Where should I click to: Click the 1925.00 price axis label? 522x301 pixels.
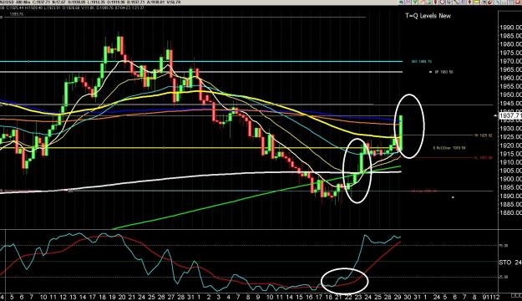point(510,136)
